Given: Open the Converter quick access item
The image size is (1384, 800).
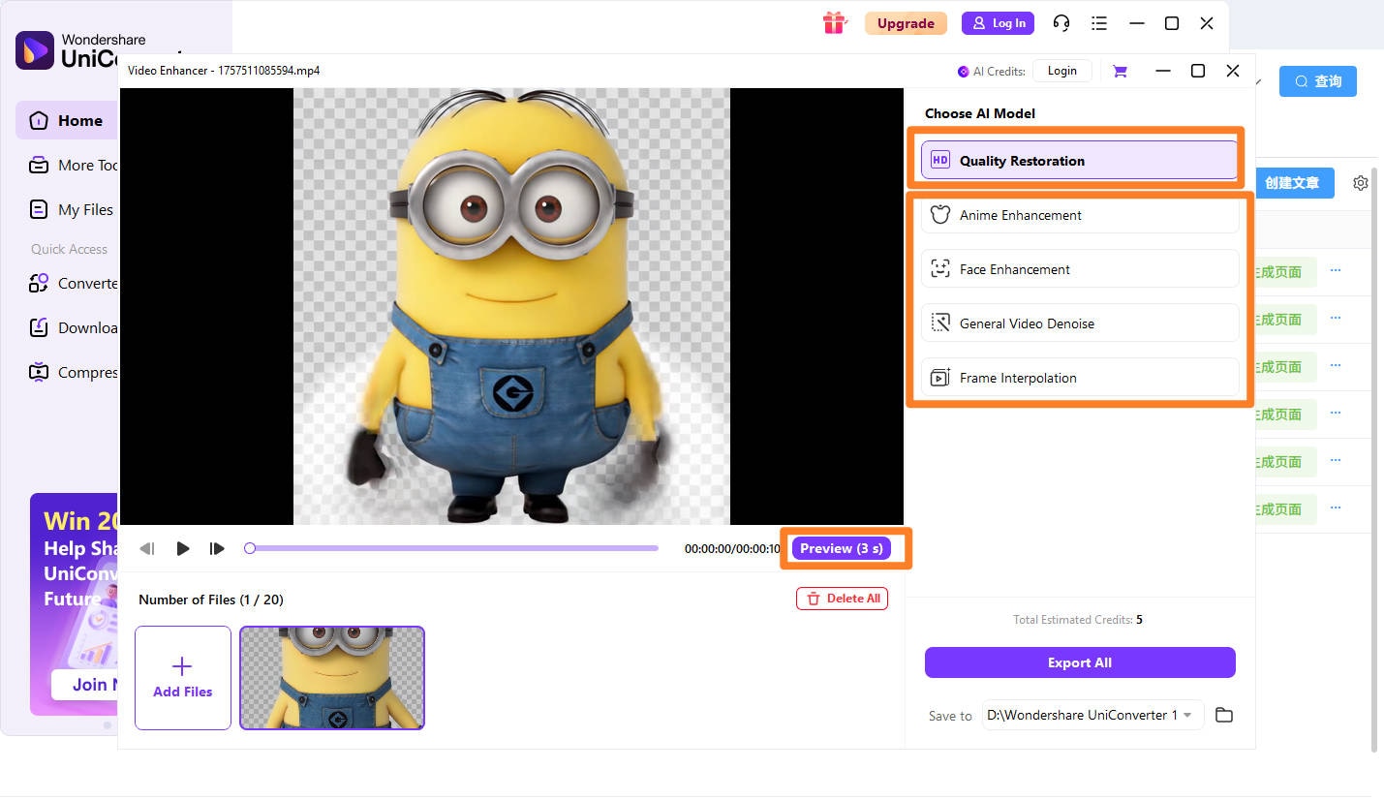Looking at the screenshot, I should (x=73, y=284).
